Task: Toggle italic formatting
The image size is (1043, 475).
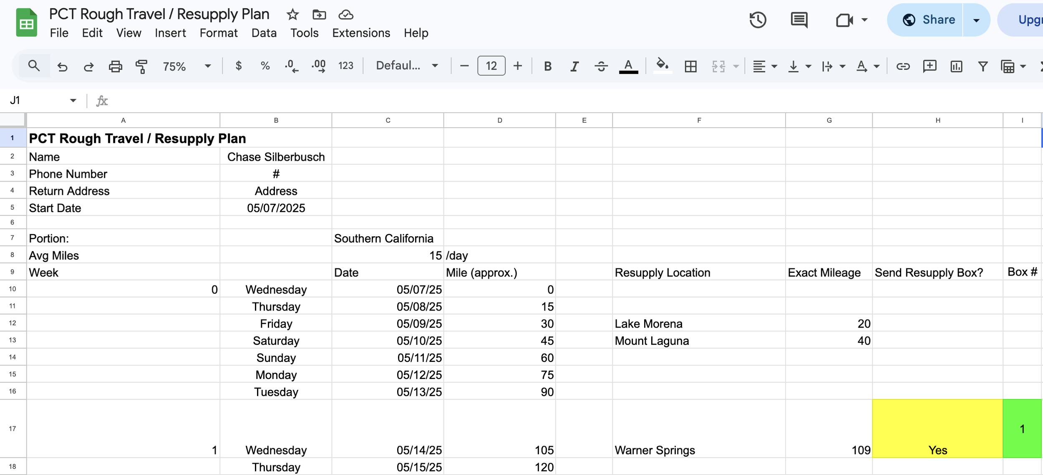Action: click(574, 66)
